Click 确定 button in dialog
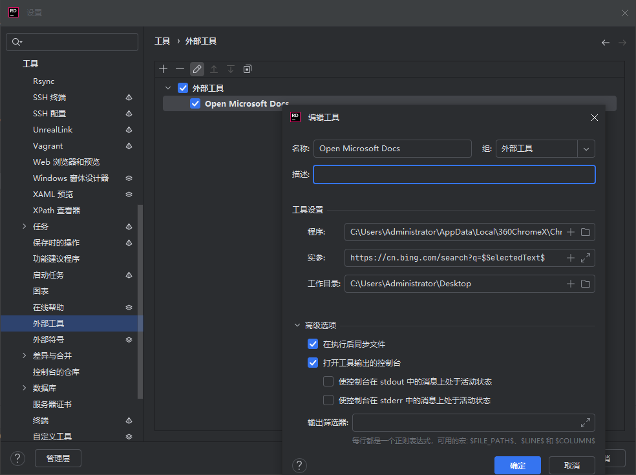The width and height of the screenshot is (636, 475). pyautogui.click(x=518, y=465)
